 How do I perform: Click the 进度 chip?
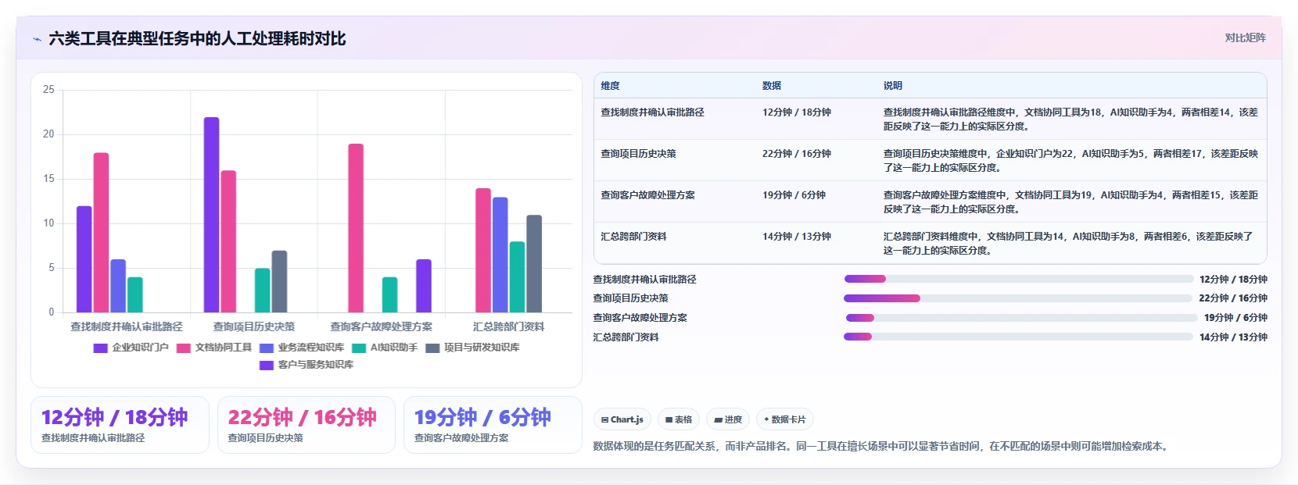click(728, 419)
